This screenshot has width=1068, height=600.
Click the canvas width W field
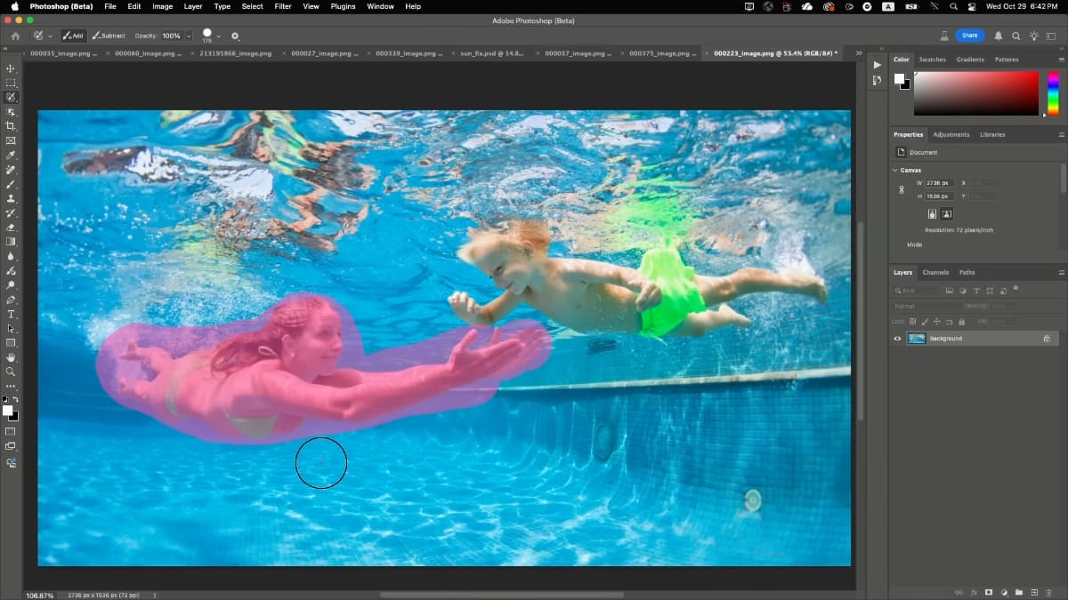(x=940, y=182)
